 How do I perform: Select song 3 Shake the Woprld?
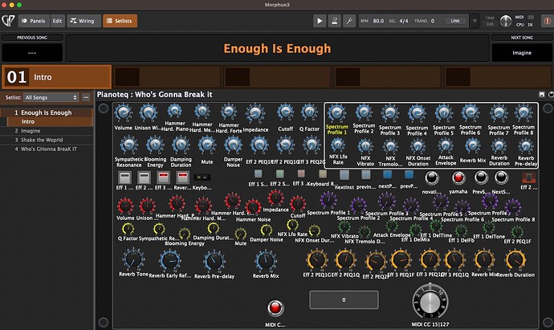47,140
